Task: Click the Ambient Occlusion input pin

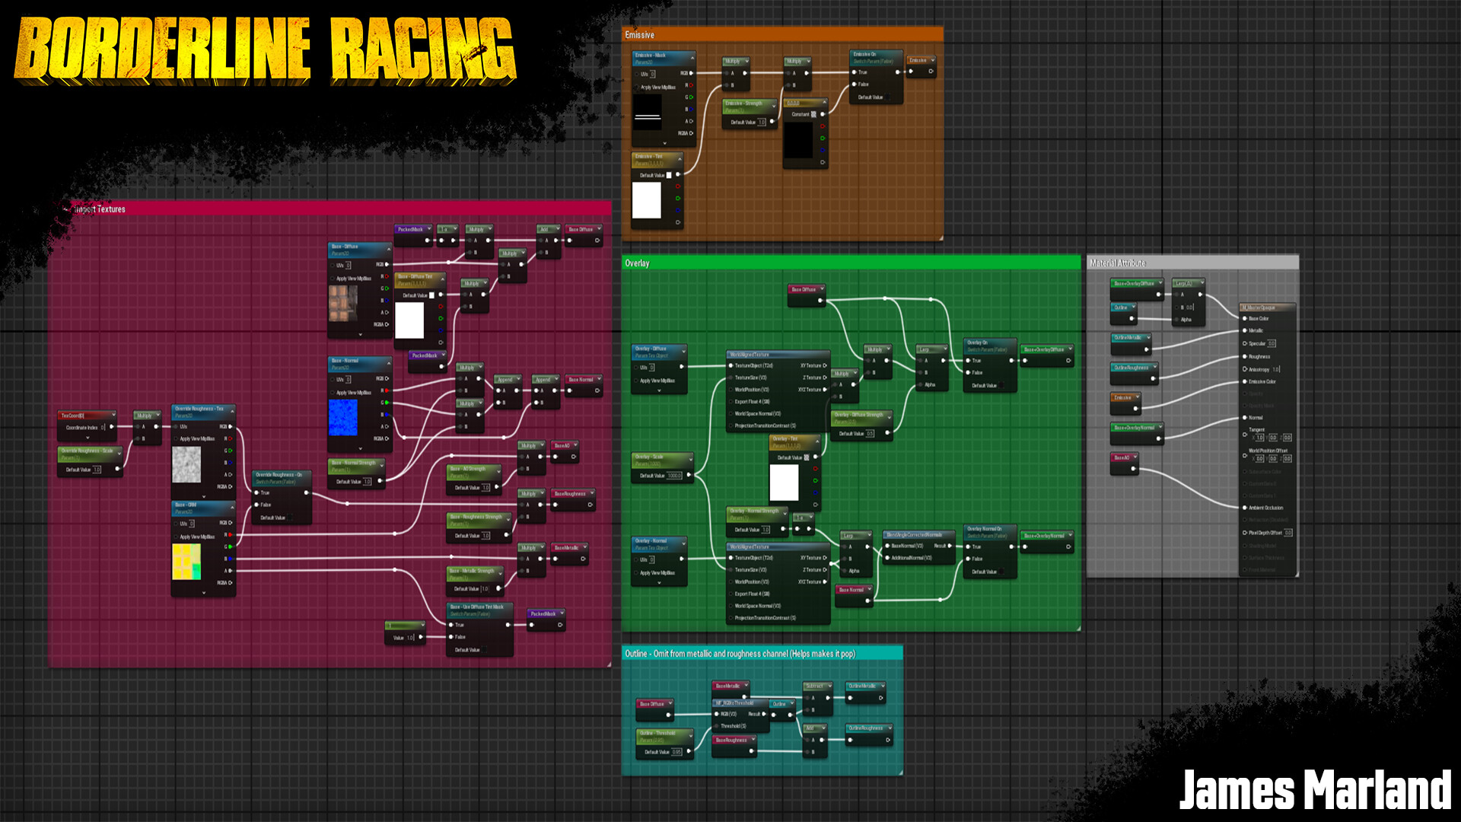Action: pyautogui.click(x=1245, y=508)
